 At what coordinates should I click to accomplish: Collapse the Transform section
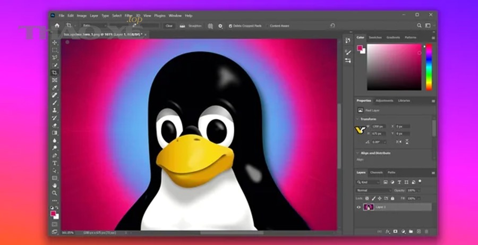(357, 119)
